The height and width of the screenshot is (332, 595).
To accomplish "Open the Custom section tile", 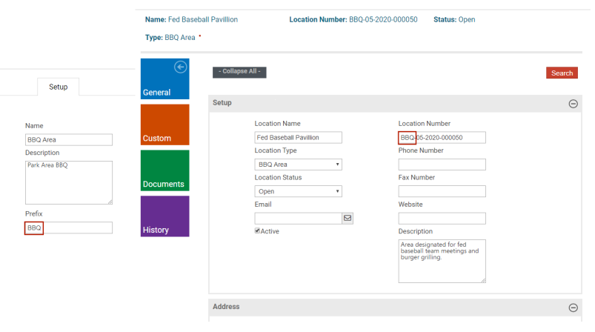I will (164, 125).
